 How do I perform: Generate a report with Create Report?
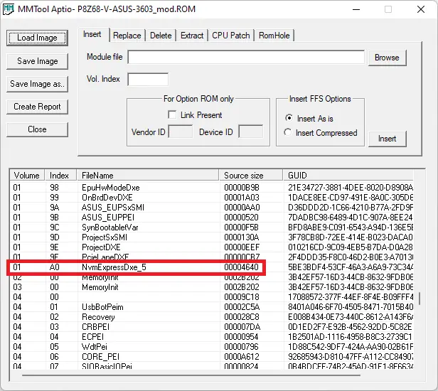[37, 107]
